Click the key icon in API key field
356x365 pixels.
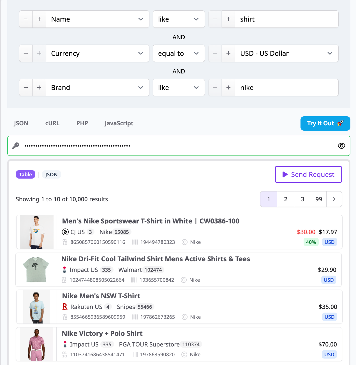coord(16,146)
